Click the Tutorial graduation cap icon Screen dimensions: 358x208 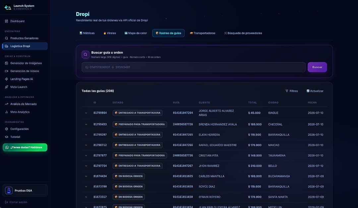click(6, 137)
